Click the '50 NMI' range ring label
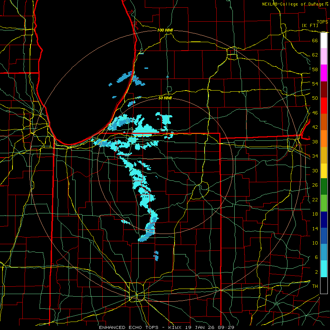Image resolution: width=330 pixels, height=330 pixels. (165, 98)
